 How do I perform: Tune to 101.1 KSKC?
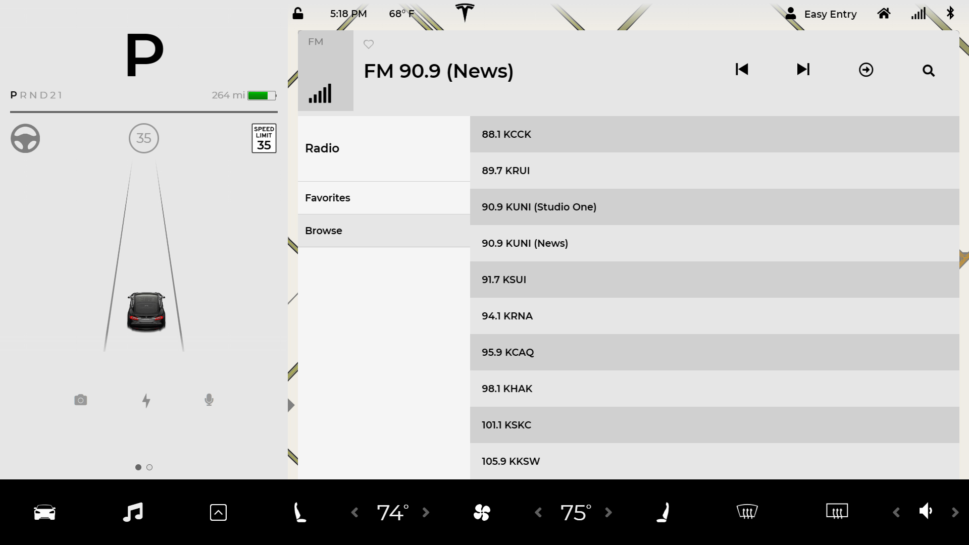pos(715,425)
